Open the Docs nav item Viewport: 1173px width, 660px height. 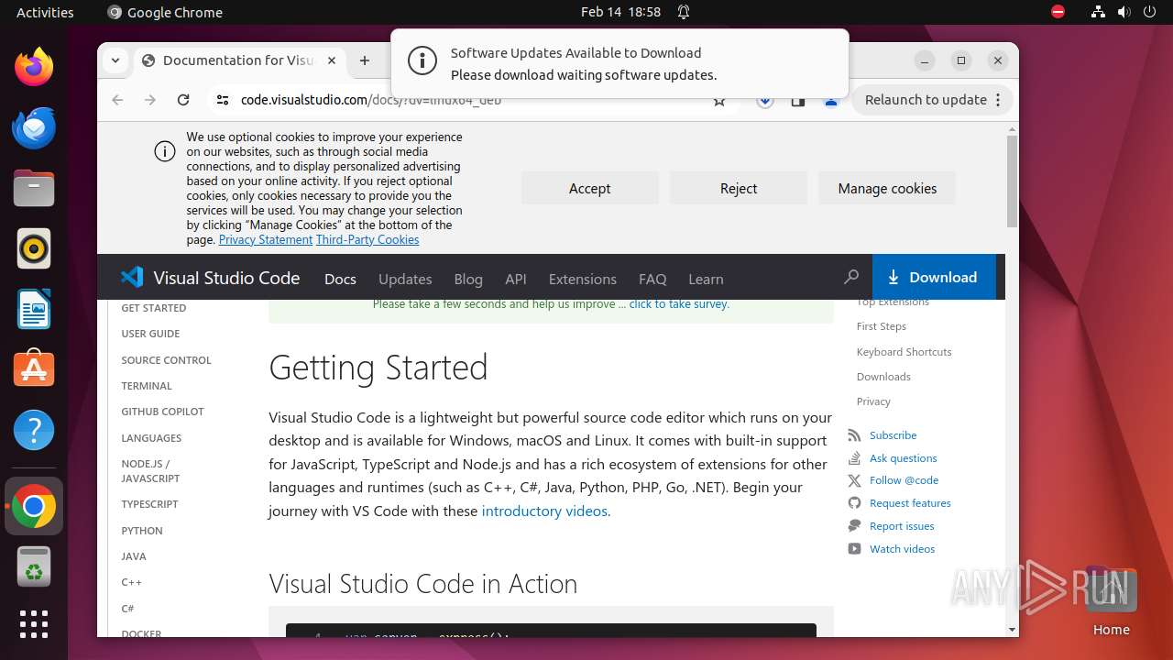pos(340,279)
